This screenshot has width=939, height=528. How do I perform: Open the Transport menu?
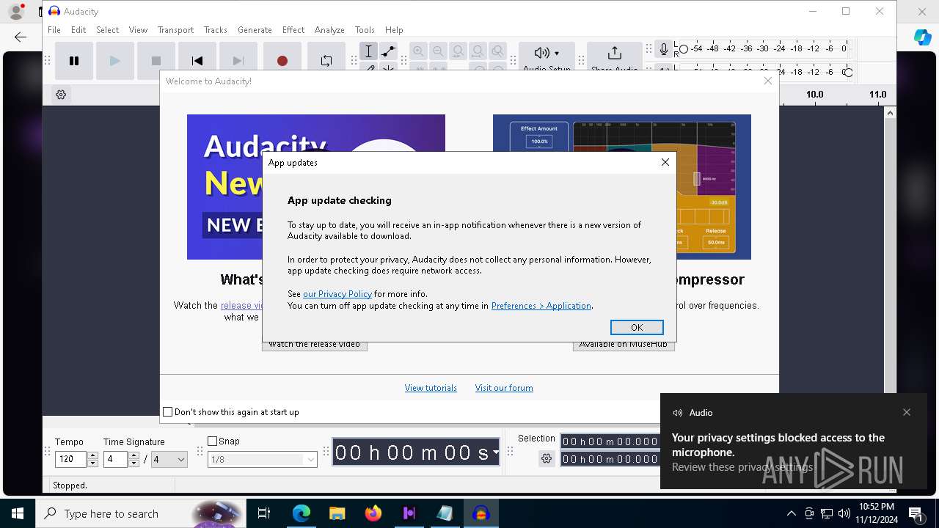[x=175, y=30]
